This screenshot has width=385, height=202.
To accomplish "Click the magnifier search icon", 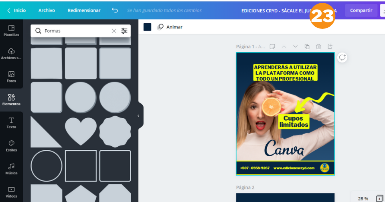I will tap(38, 31).
